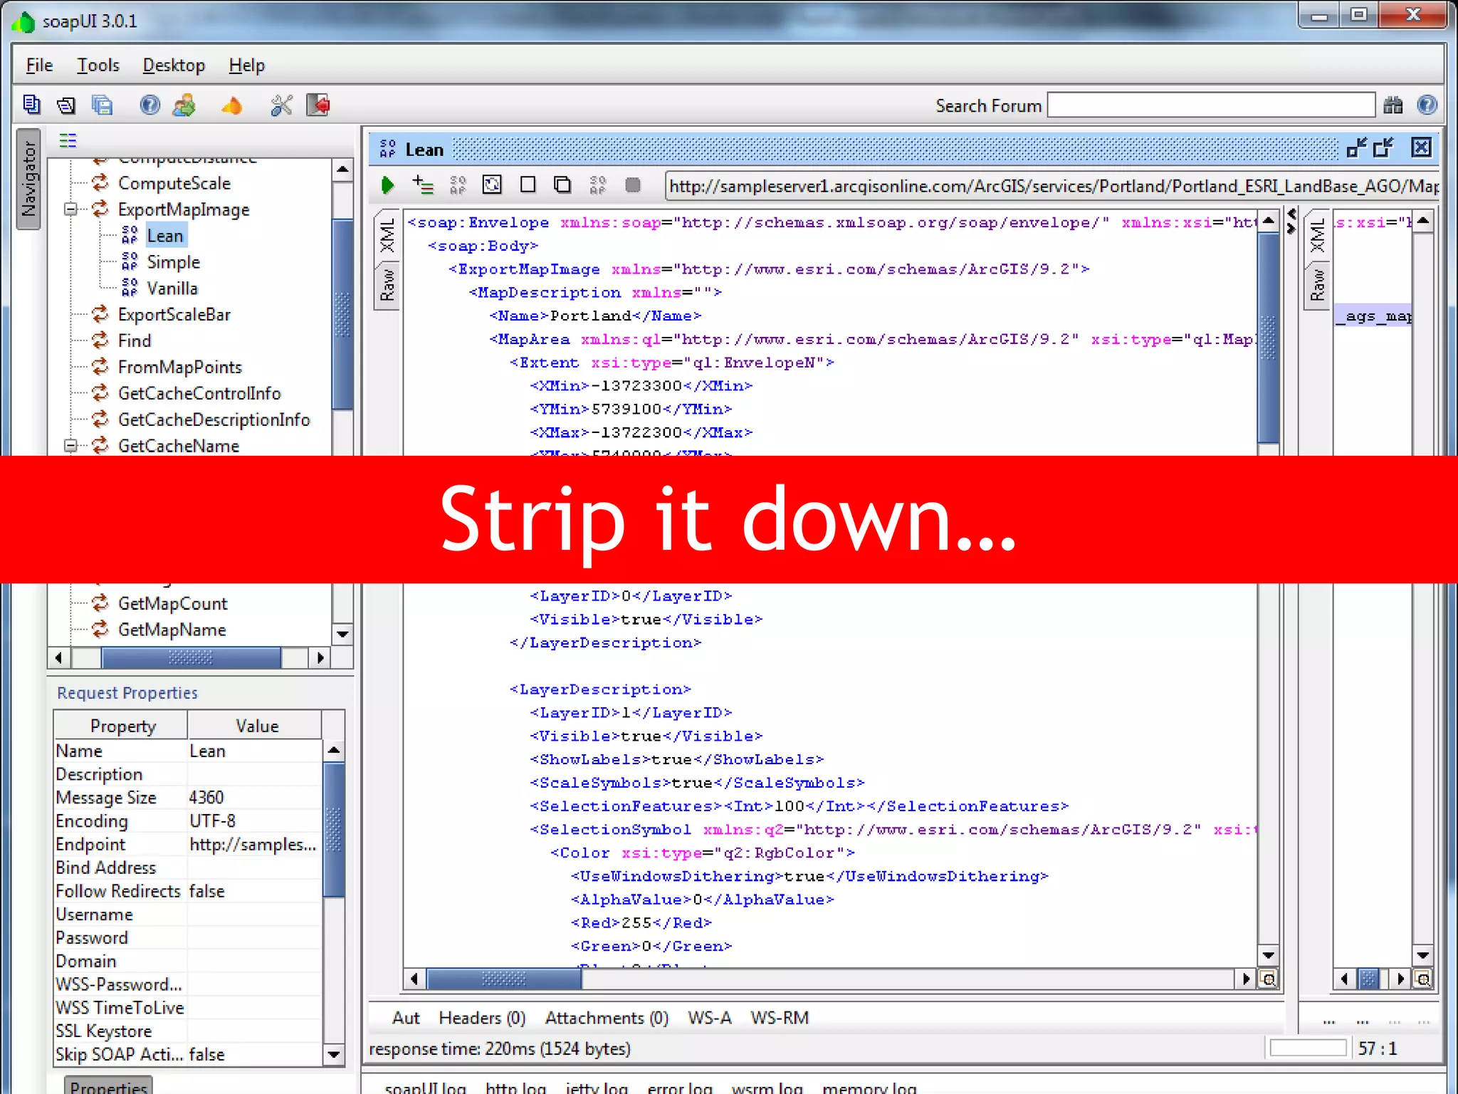This screenshot has height=1094, width=1458.
Task: Click the dock-in icon in the Lean title bar
Action: [x=1357, y=147]
